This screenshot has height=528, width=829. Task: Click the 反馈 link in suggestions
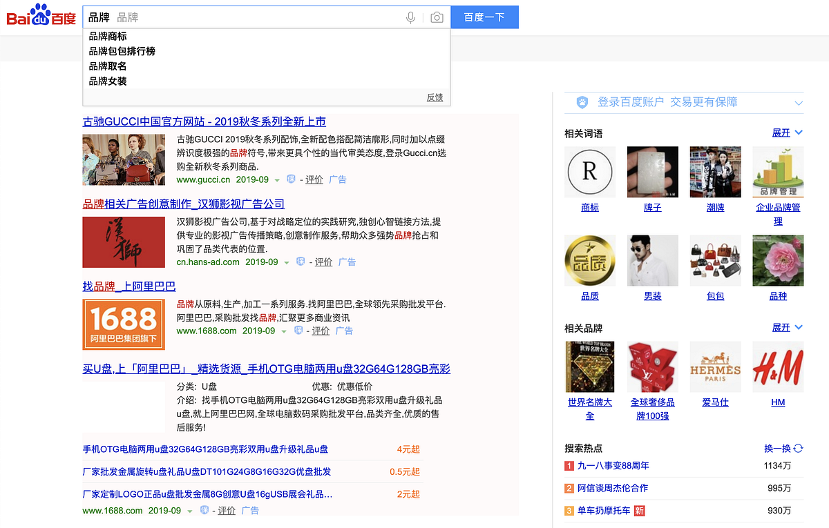[435, 97]
